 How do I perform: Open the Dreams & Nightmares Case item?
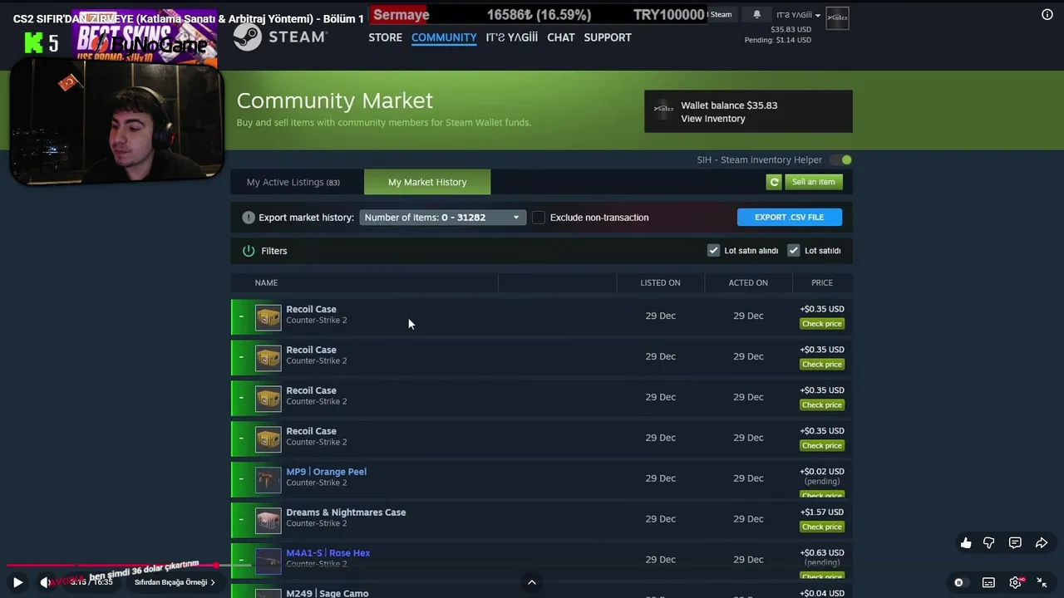tap(346, 512)
